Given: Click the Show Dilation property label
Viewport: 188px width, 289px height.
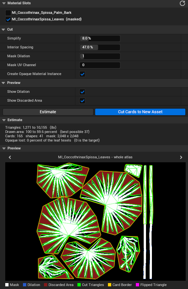Looking at the screenshot, I should pyautogui.click(x=18, y=92).
